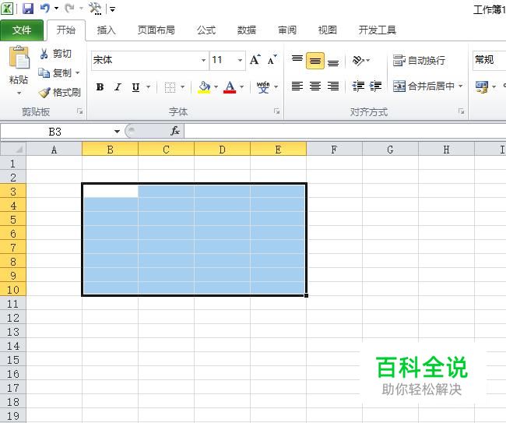Viewport: 506px width, 423px height.
Task: Switch to the 插入 tab
Action: (106, 30)
